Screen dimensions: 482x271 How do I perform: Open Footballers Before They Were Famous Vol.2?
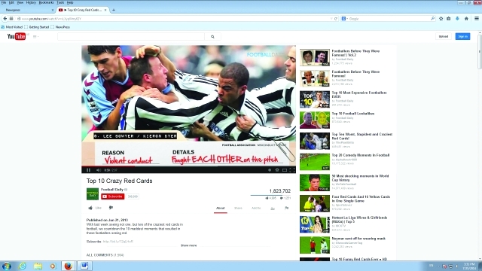355,53
